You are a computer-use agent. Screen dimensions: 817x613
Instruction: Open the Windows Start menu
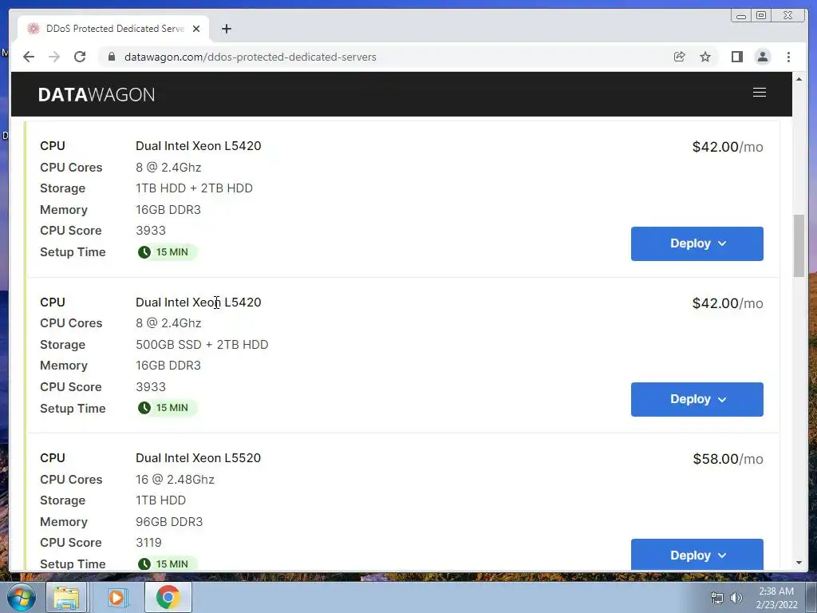pyautogui.click(x=22, y=597)
